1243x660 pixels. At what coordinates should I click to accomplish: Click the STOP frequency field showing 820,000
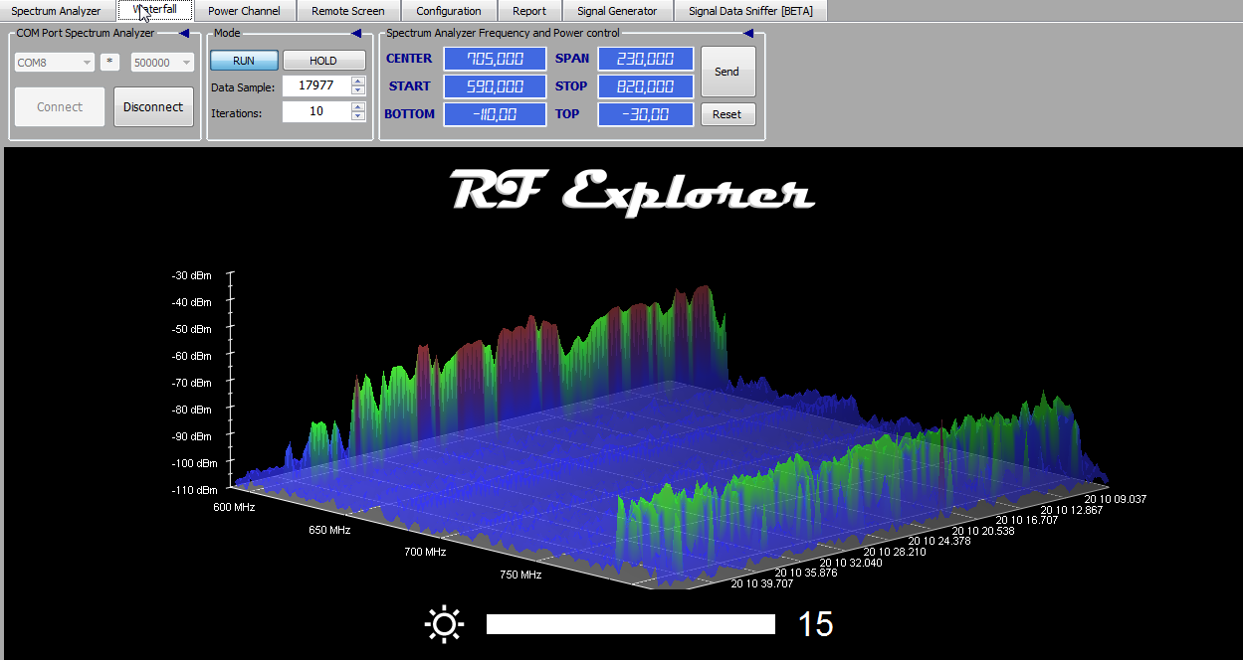(x=646, y=86)
